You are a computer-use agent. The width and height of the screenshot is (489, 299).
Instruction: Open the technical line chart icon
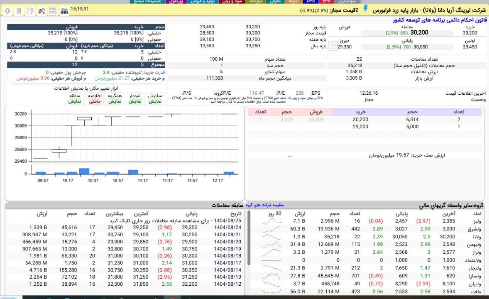tap(42, 10)
